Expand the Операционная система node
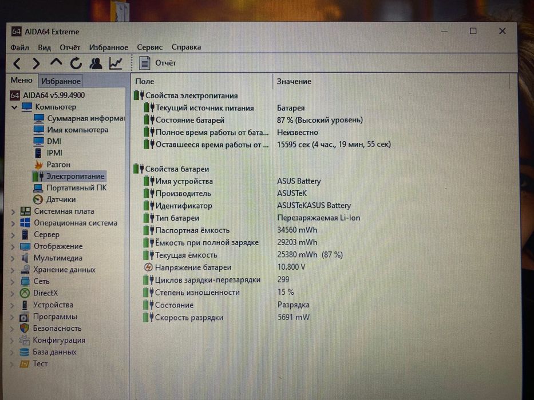Viewport: 534px width, 400px height. (x=13, y=223)
